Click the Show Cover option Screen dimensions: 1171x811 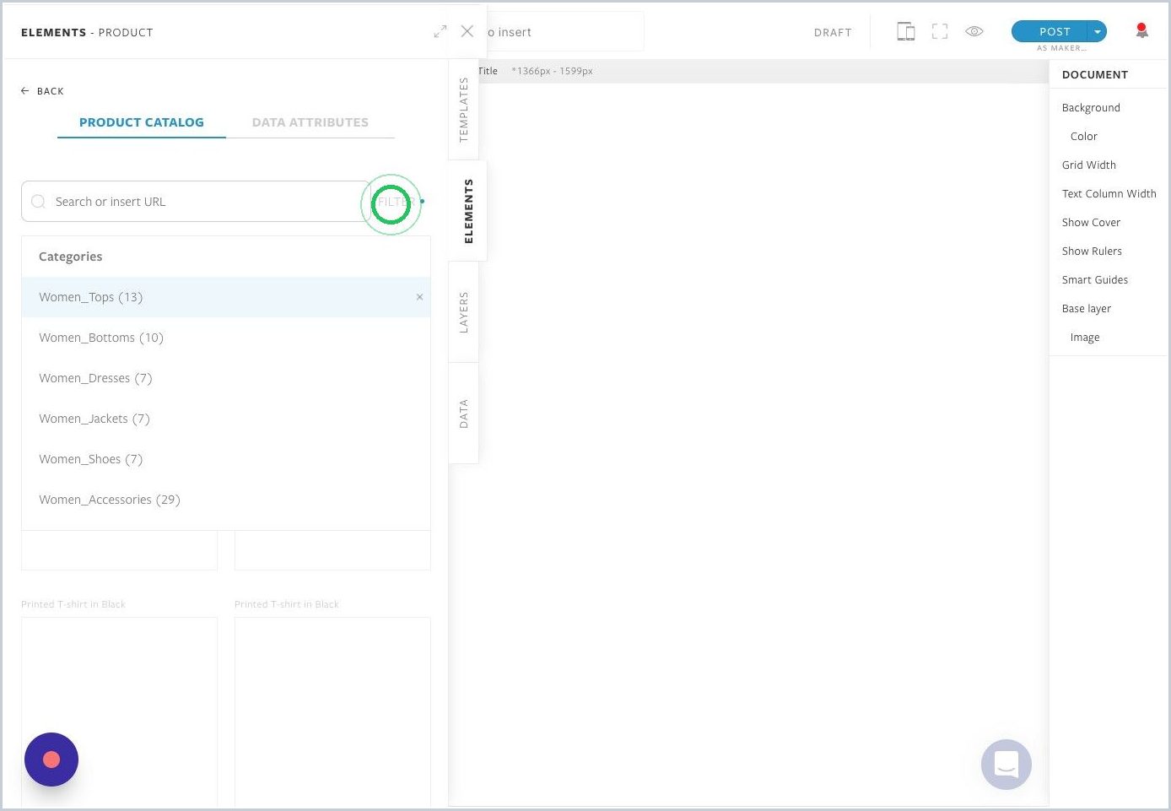point(1091,223)
